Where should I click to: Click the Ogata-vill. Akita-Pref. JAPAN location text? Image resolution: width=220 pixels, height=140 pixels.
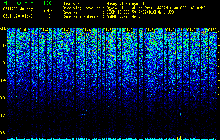(x=156, y=8)
